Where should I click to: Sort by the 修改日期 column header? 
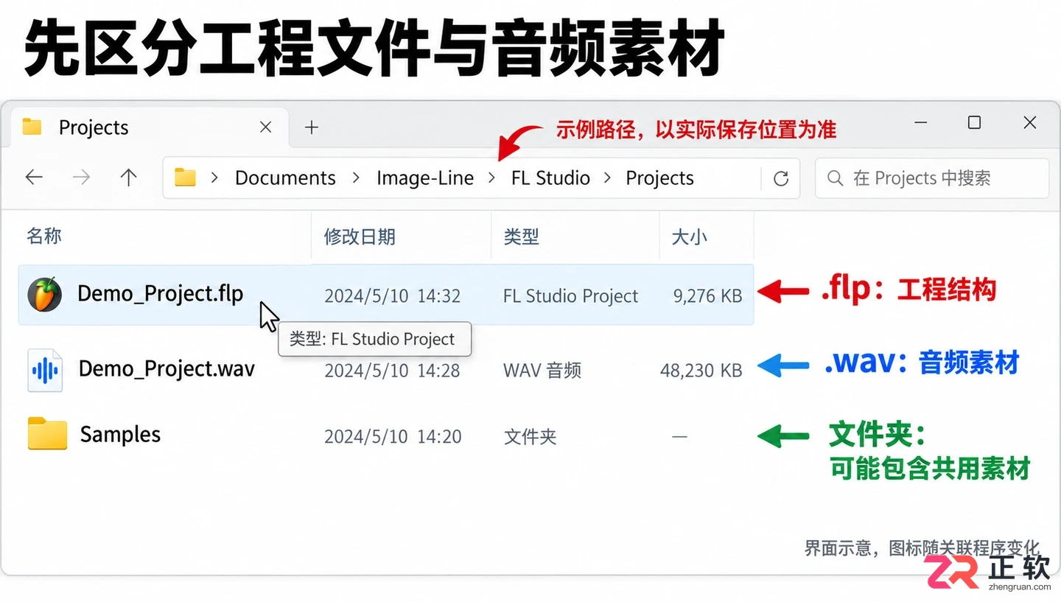click(360, 237)
